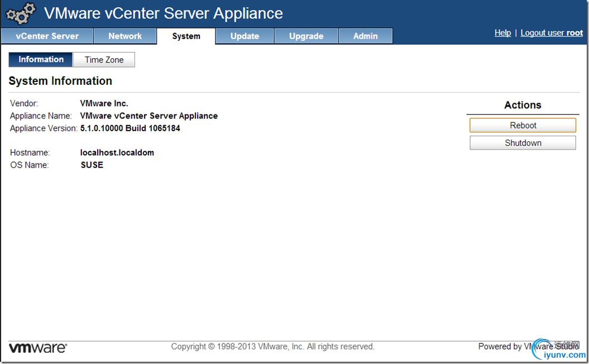Click the Hostname: label
Screen dimensions: 589x364
tap(30, 152)
